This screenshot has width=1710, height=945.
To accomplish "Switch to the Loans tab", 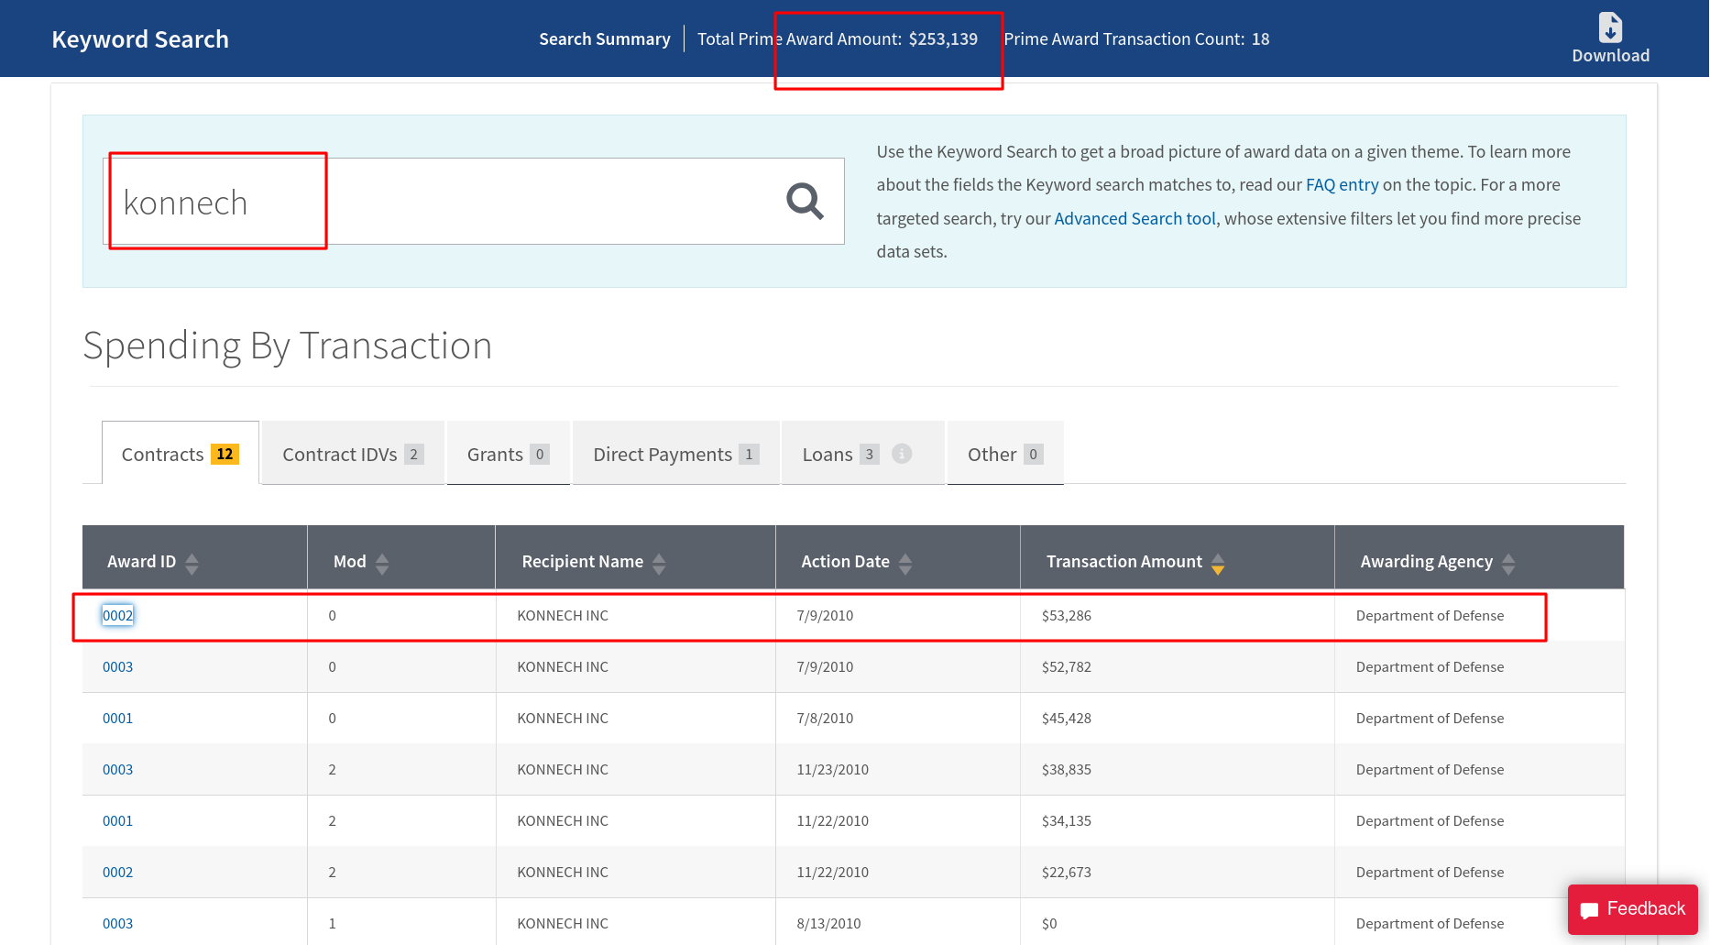I will (828, 454).
